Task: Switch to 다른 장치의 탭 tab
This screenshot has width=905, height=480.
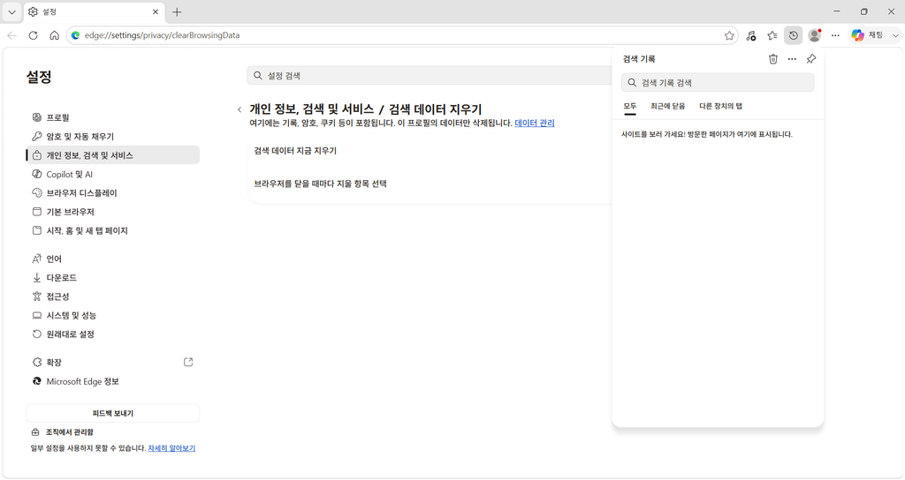Action: (x=721, y=106)
